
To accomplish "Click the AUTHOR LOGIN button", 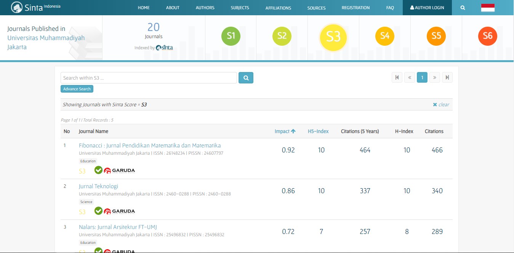I will (427, 8).
